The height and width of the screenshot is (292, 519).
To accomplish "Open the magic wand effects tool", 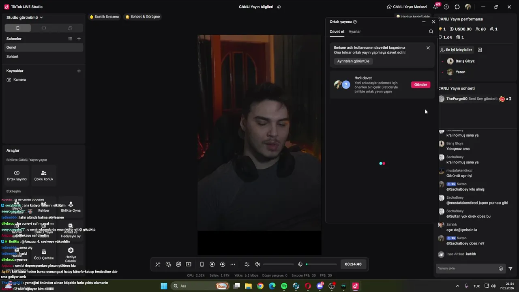I will tap(158, 264).
